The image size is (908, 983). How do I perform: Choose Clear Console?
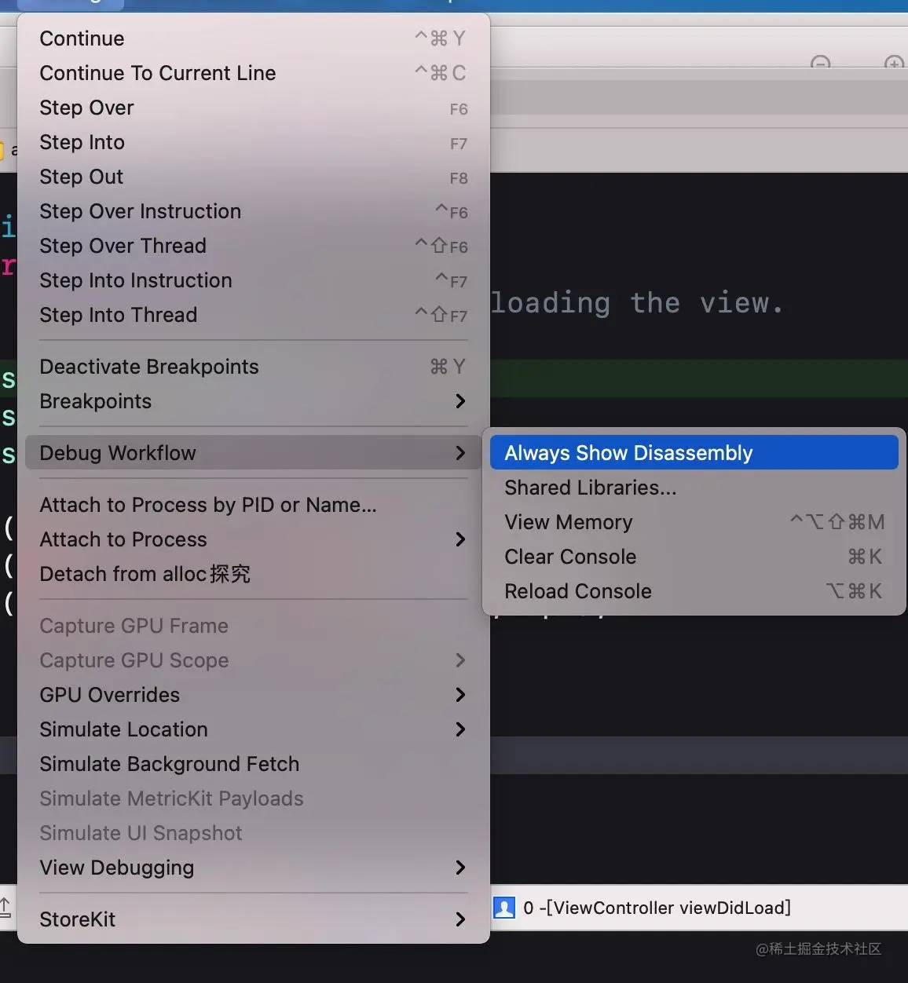click(694, 557)
